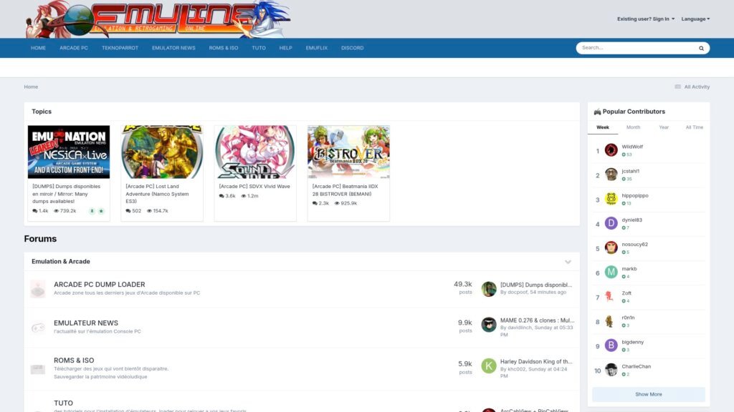Click the EMULATEUR NEWS forum gamepad icon
Viewport: 734px width, 412px height.
pyautogui.click(x=38, y=328)
